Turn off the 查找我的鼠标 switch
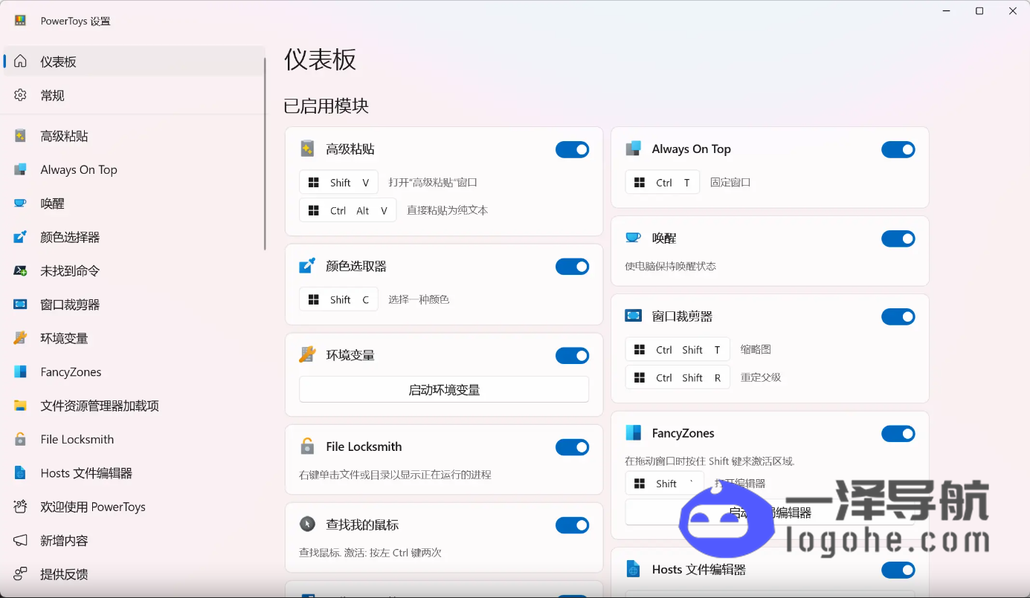 point(573,525)
